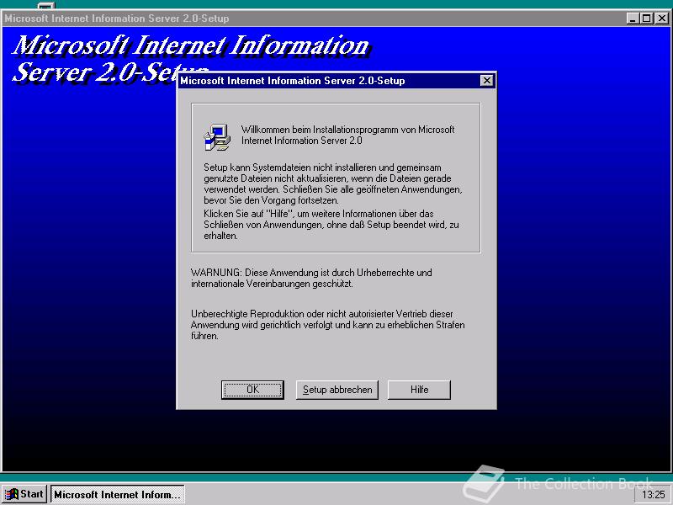
Task: Click the Setup abbrechen button
Action: (x=337, y=390)
